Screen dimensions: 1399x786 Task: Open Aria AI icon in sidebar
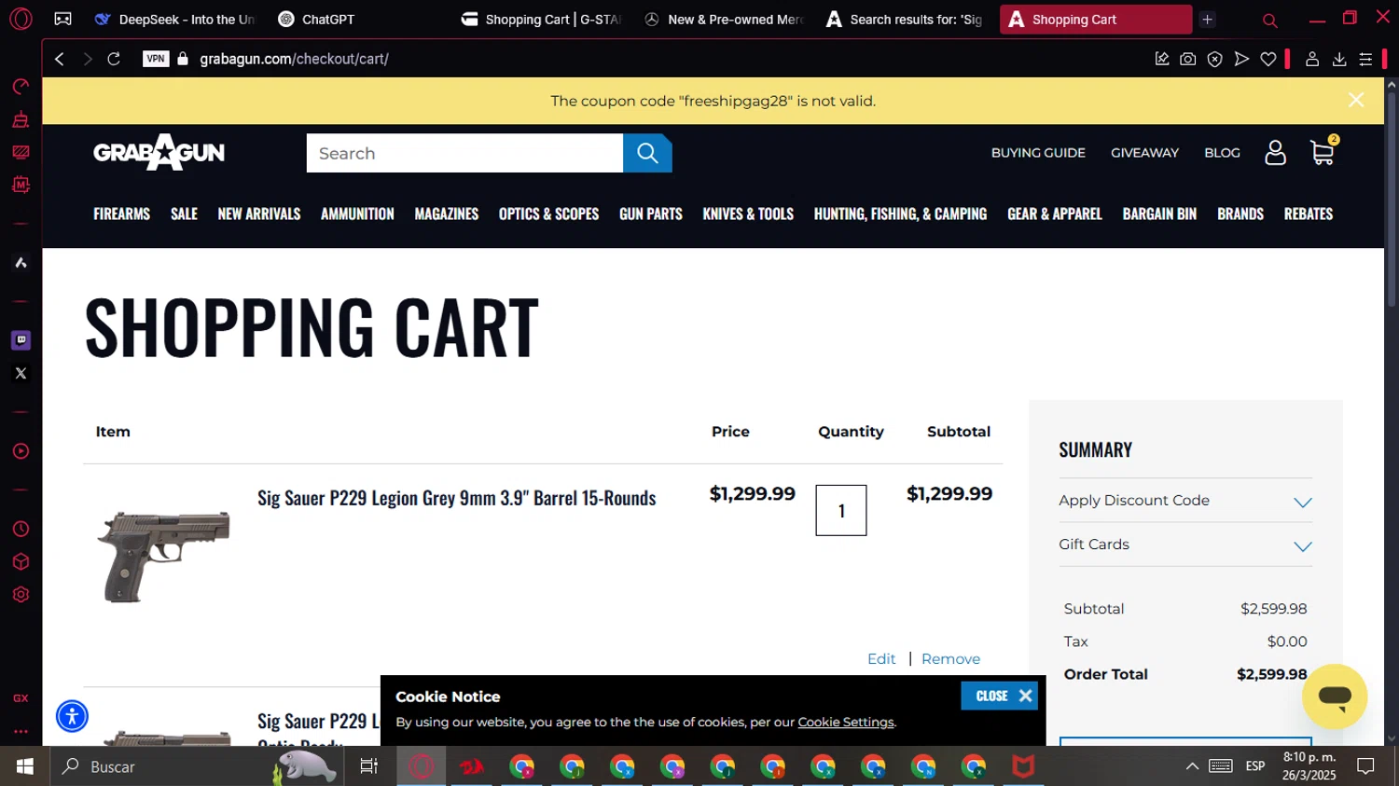[21, 263]
